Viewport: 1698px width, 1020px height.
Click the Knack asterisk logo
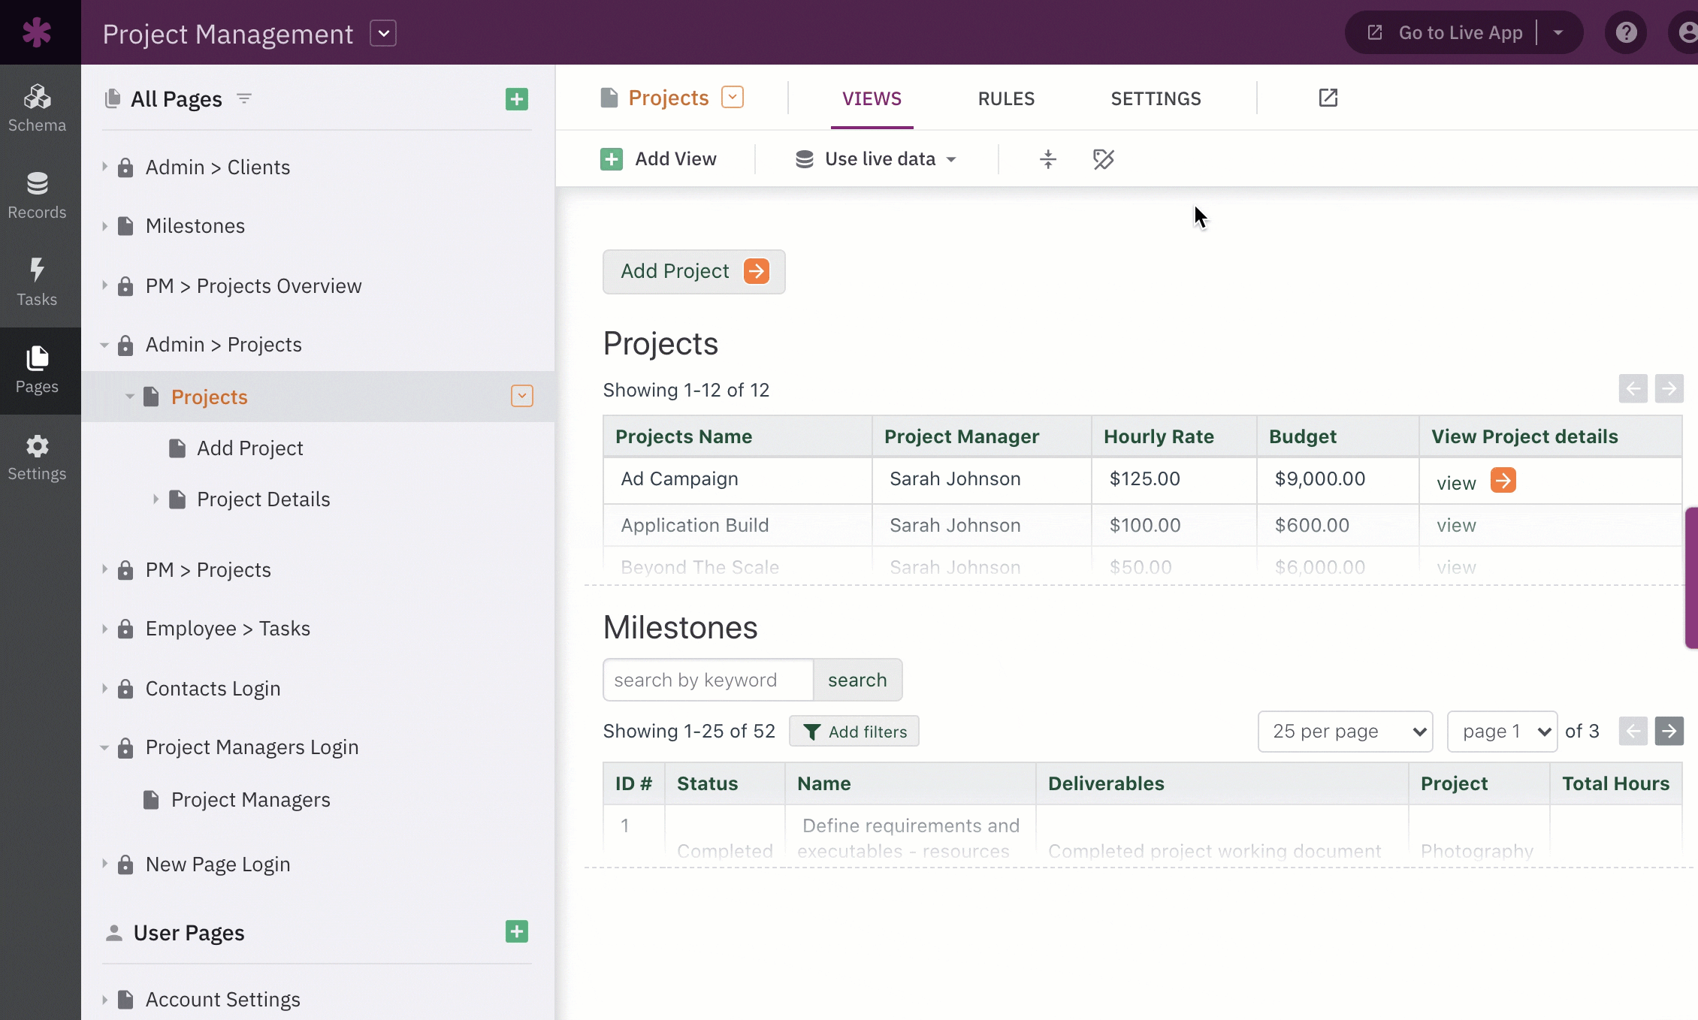coord(37,32)
